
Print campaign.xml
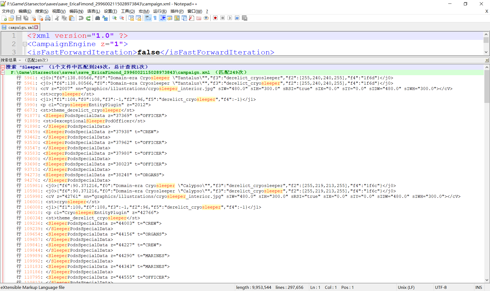[x=48, y=18]
